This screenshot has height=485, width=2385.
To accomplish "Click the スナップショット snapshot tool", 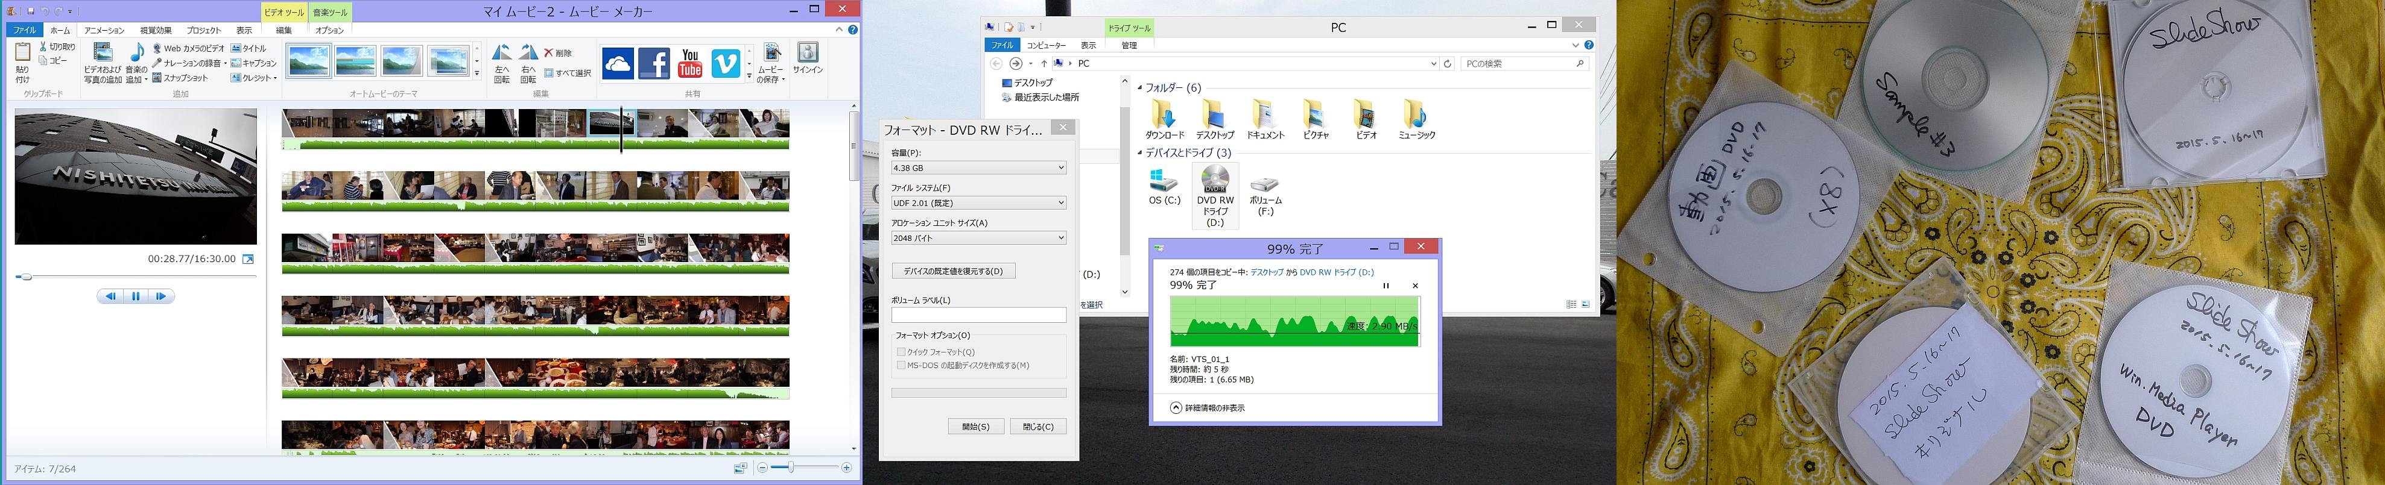I will 180,78.
